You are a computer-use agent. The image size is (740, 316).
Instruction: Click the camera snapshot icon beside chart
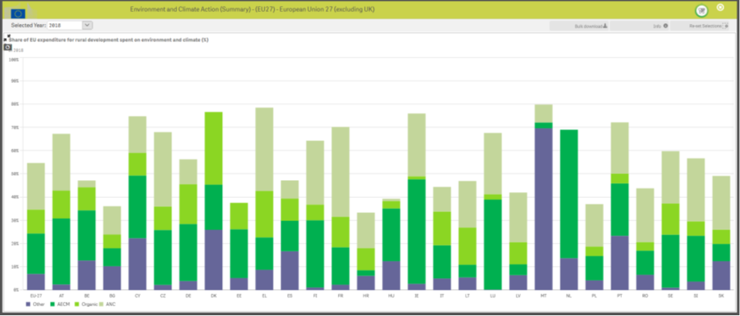7,47
